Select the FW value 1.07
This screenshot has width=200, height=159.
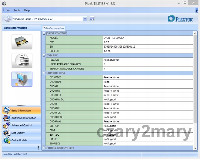click(106, 42)
